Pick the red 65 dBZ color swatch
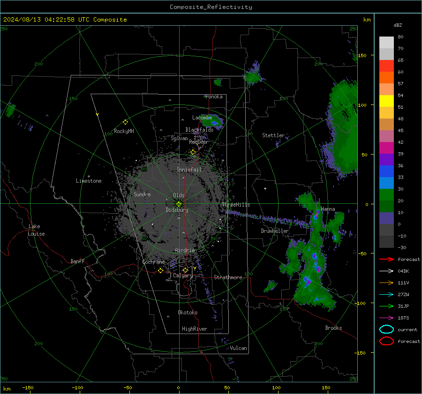The image size is (422, 394). [x=386, y=66]
